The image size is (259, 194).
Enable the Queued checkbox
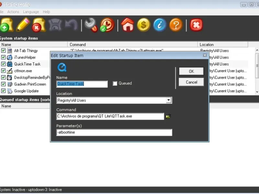coord(115,83)
